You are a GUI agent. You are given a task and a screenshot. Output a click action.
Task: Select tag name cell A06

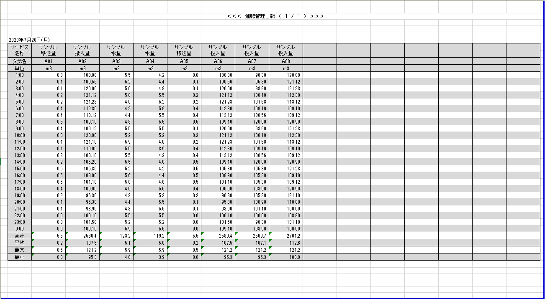click(x=218, y=61)
